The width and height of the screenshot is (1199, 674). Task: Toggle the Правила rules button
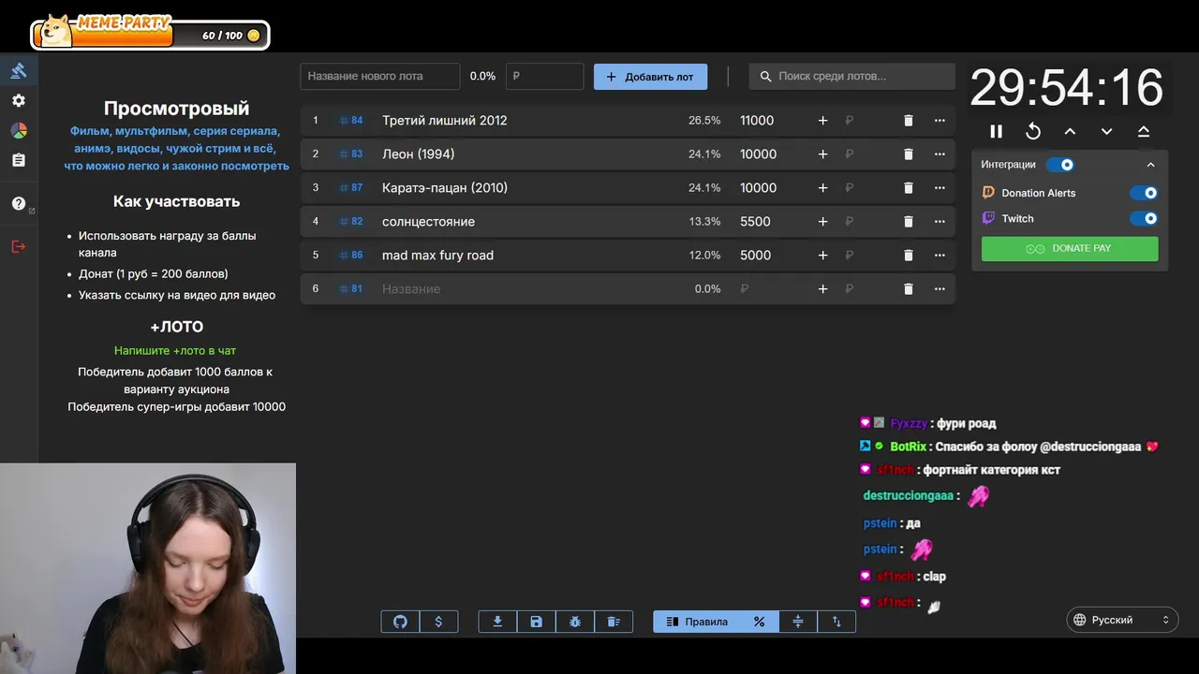697,622
